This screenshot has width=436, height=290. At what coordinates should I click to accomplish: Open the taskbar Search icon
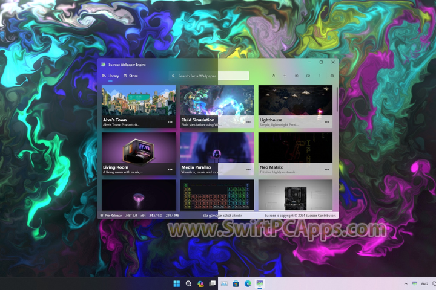tap(188, 283)
